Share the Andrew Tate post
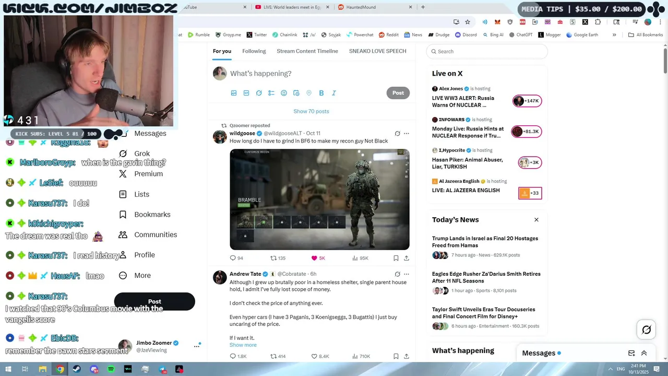The height and width of the screenshot is (376, 668). pos(407,356)
